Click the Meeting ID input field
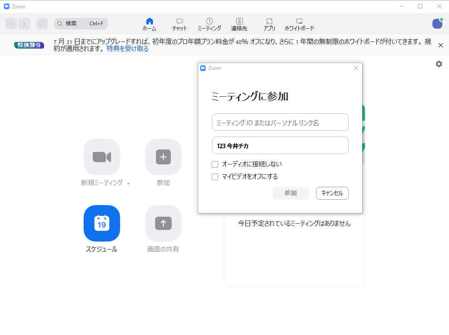This screenshot has width=449, height=335. tap(280, 122)
